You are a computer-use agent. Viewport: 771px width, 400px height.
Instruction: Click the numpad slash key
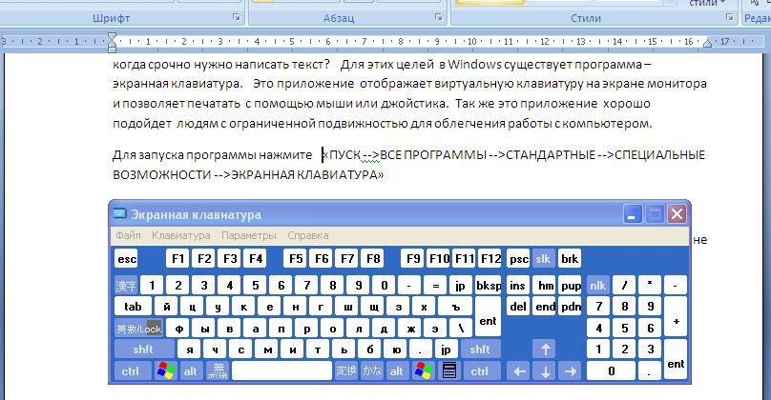point(624,285)
